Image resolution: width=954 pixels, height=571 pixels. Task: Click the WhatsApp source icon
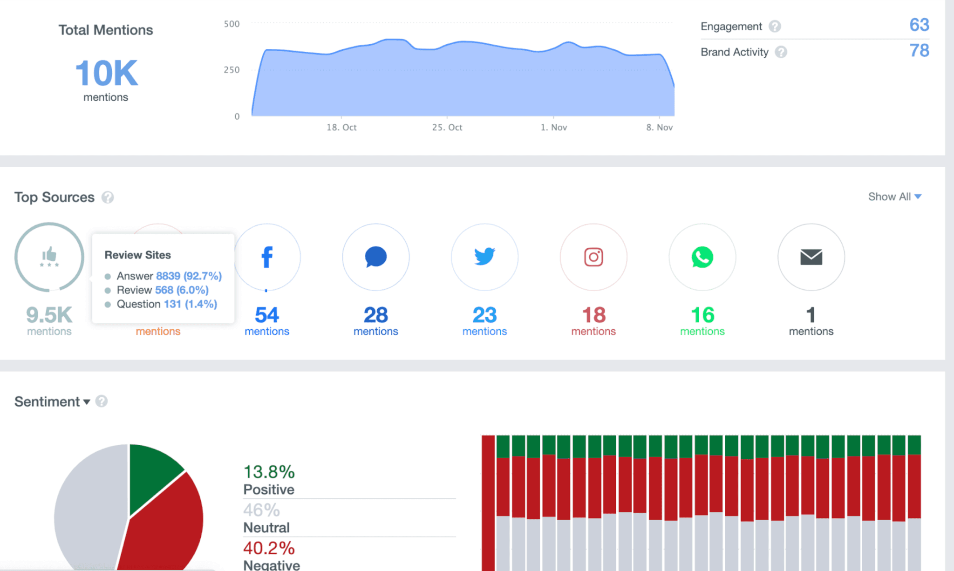[x=702, y=257]
